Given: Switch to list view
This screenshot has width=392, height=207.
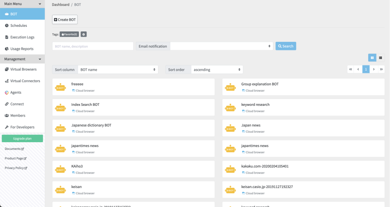Looking at the screenshot, I should [x=381, y=58].
